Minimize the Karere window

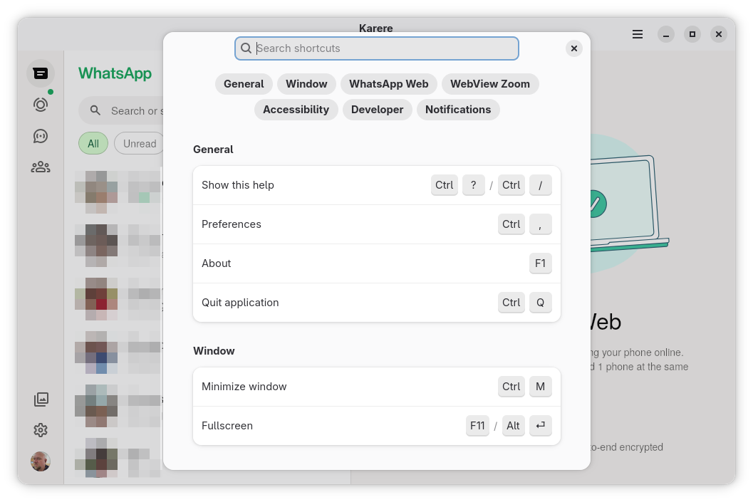pos(666,35)
